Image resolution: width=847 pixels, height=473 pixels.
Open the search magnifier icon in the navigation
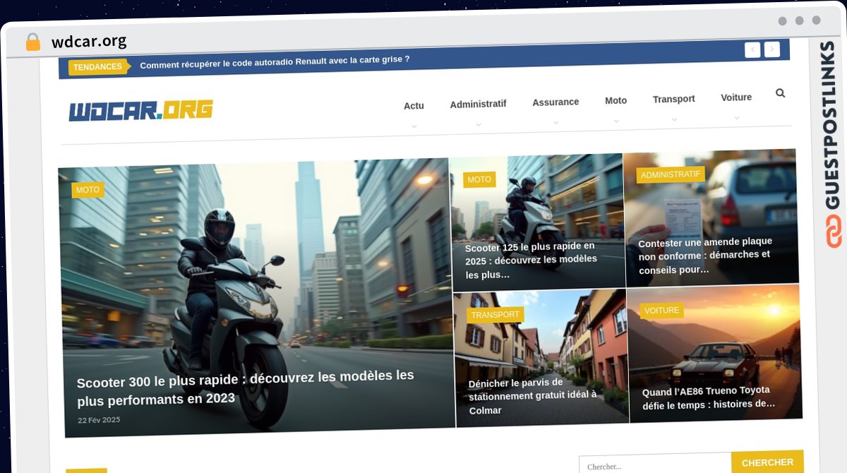point(780,92)
